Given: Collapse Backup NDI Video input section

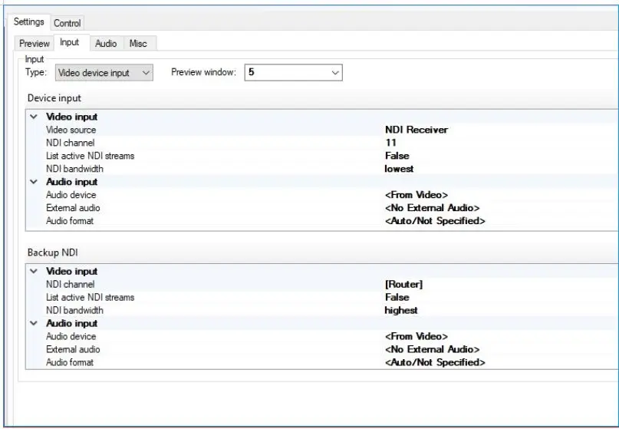Looking at the screenshot, I should point(33,272).
